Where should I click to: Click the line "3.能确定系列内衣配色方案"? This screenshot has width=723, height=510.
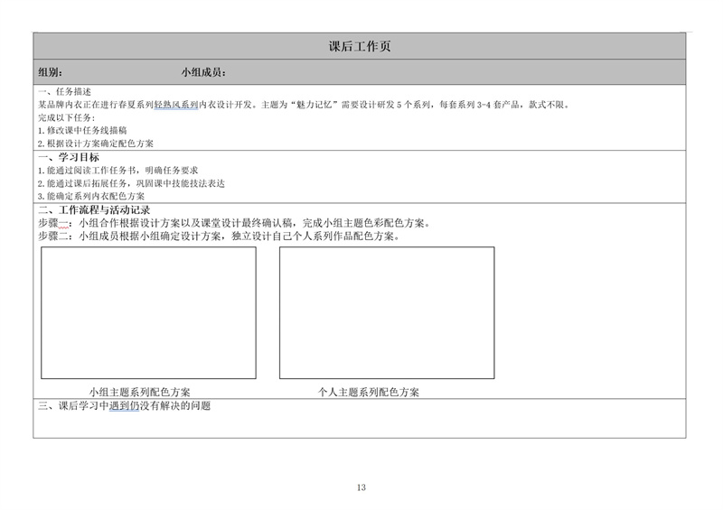(x=91, y=196)
